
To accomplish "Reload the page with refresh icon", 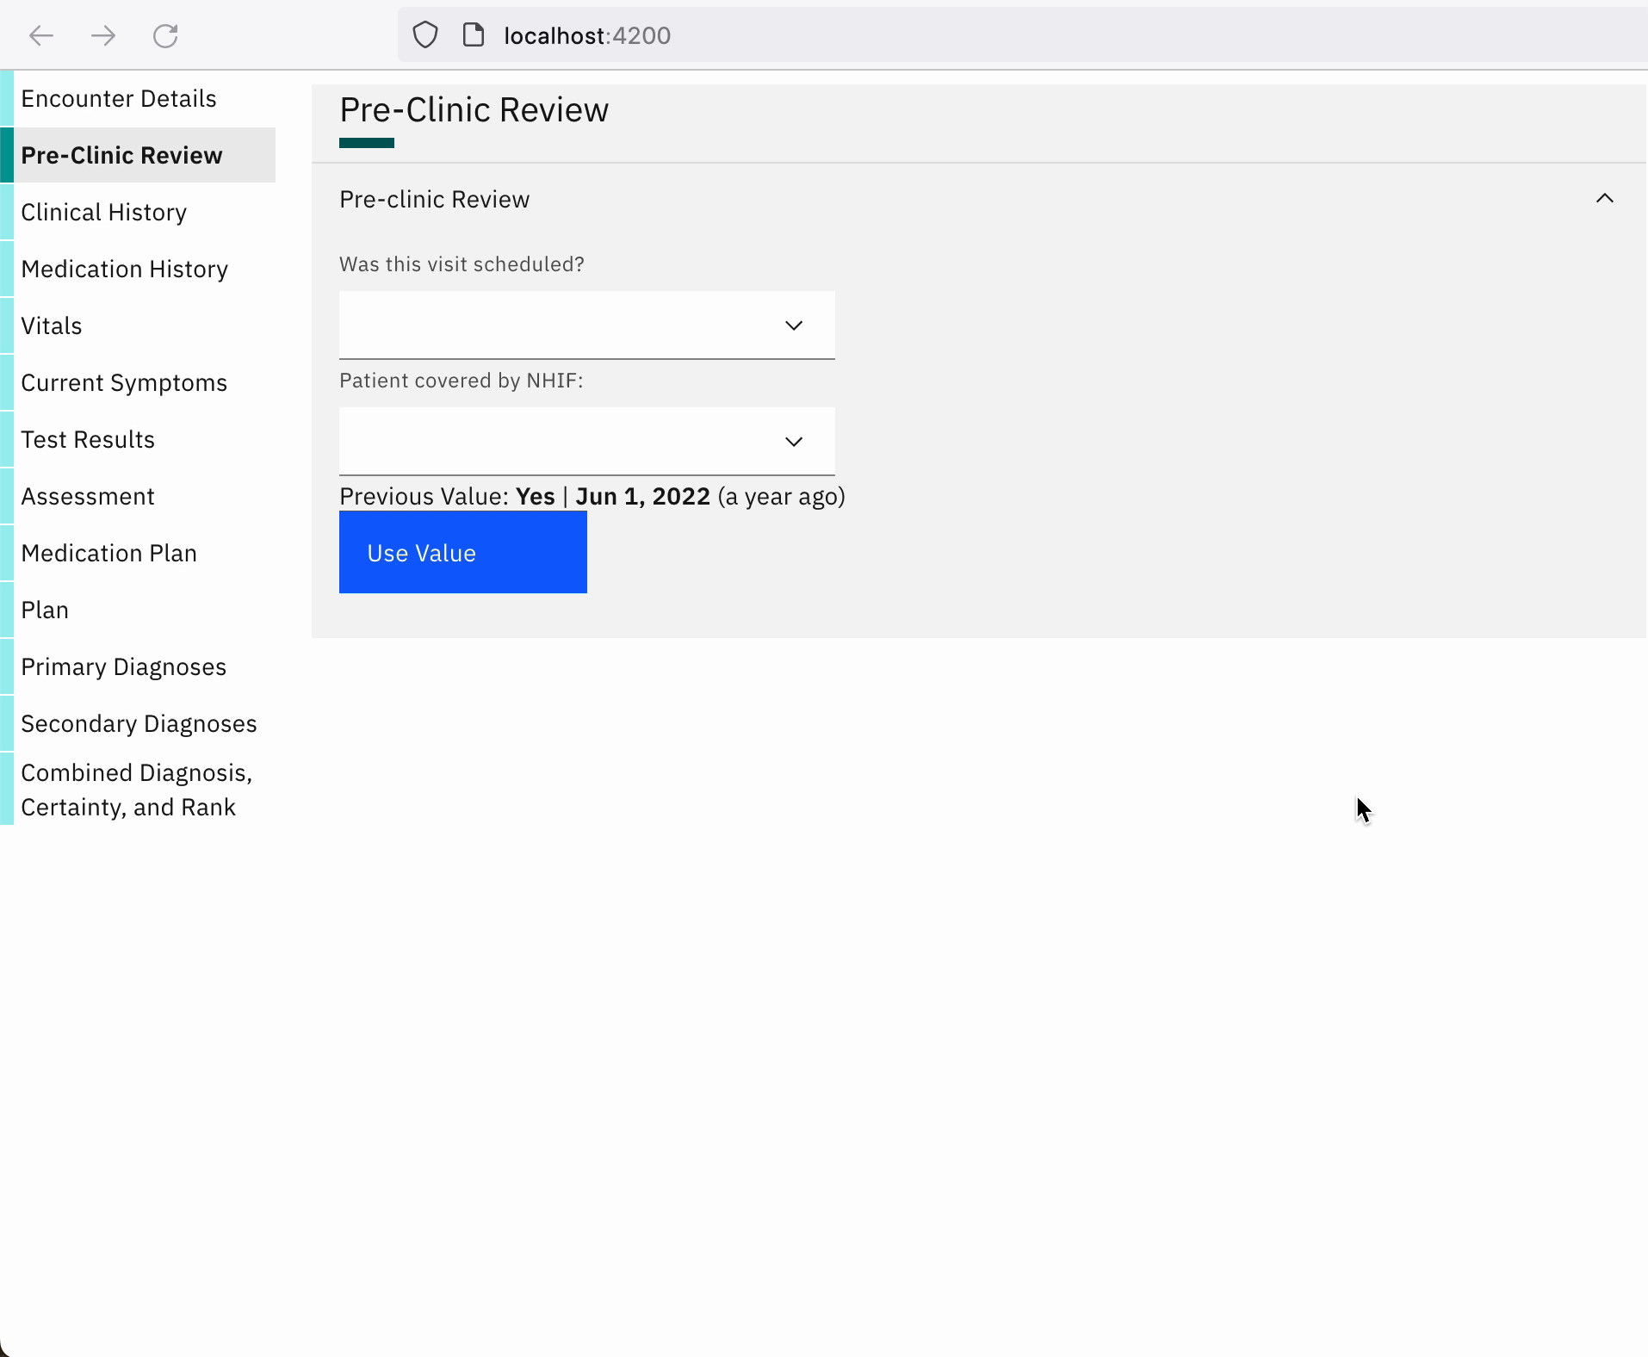I will [165, 35].
